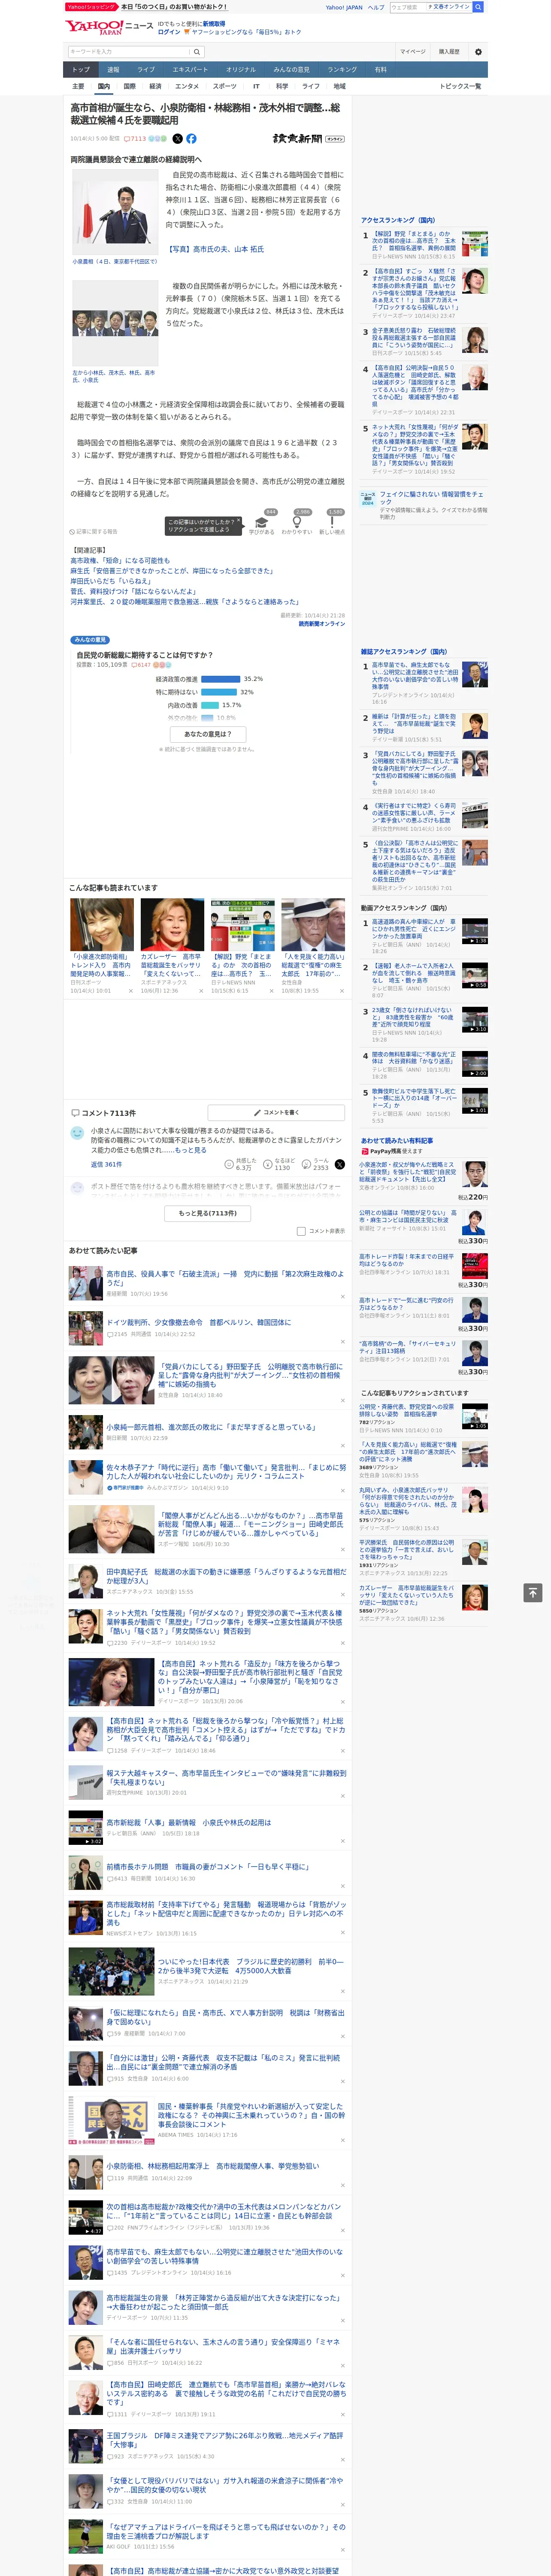Image resolution: width=551 pixels, height=2576 pixels.
Task: Open the 速報 navigation tab
Action: coord(113,69)
